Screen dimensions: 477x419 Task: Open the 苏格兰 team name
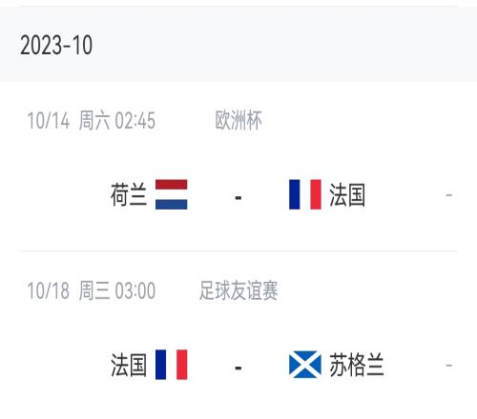[357, 365]
